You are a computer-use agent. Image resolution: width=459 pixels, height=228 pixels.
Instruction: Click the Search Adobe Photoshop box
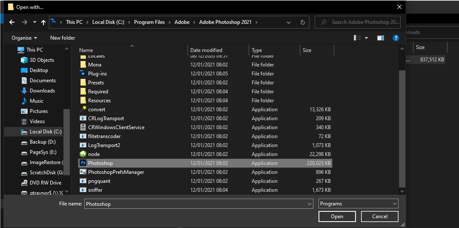point(358,22)
